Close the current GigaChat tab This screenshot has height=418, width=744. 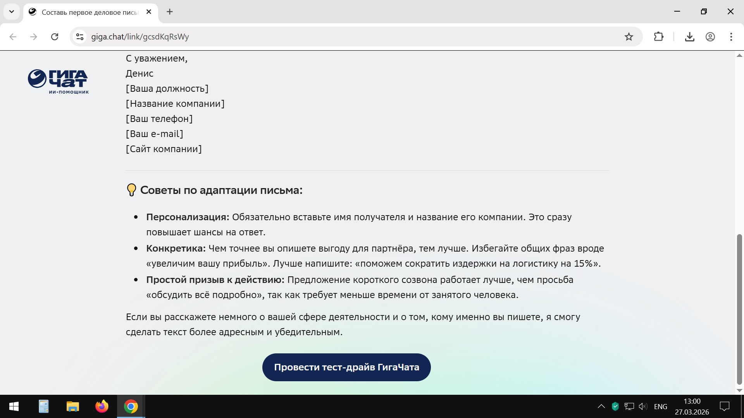[x=149, y=12]
